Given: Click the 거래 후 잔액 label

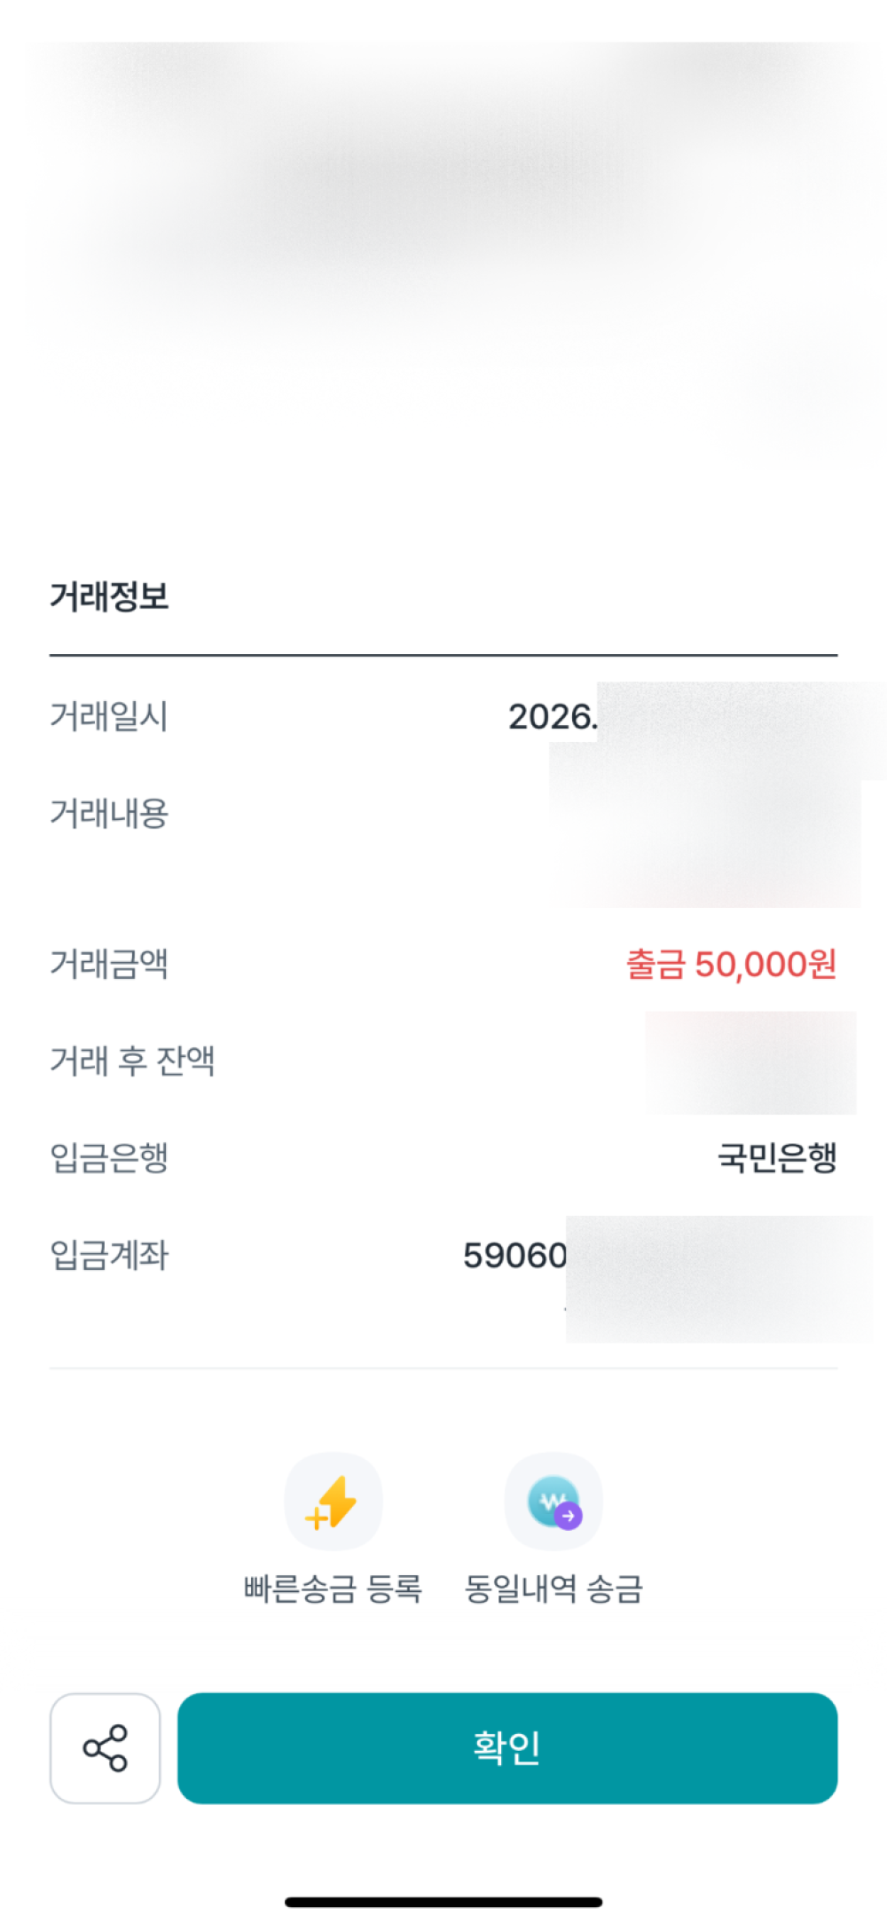Looking at the screenshot, I should [x=132, y=1061].
